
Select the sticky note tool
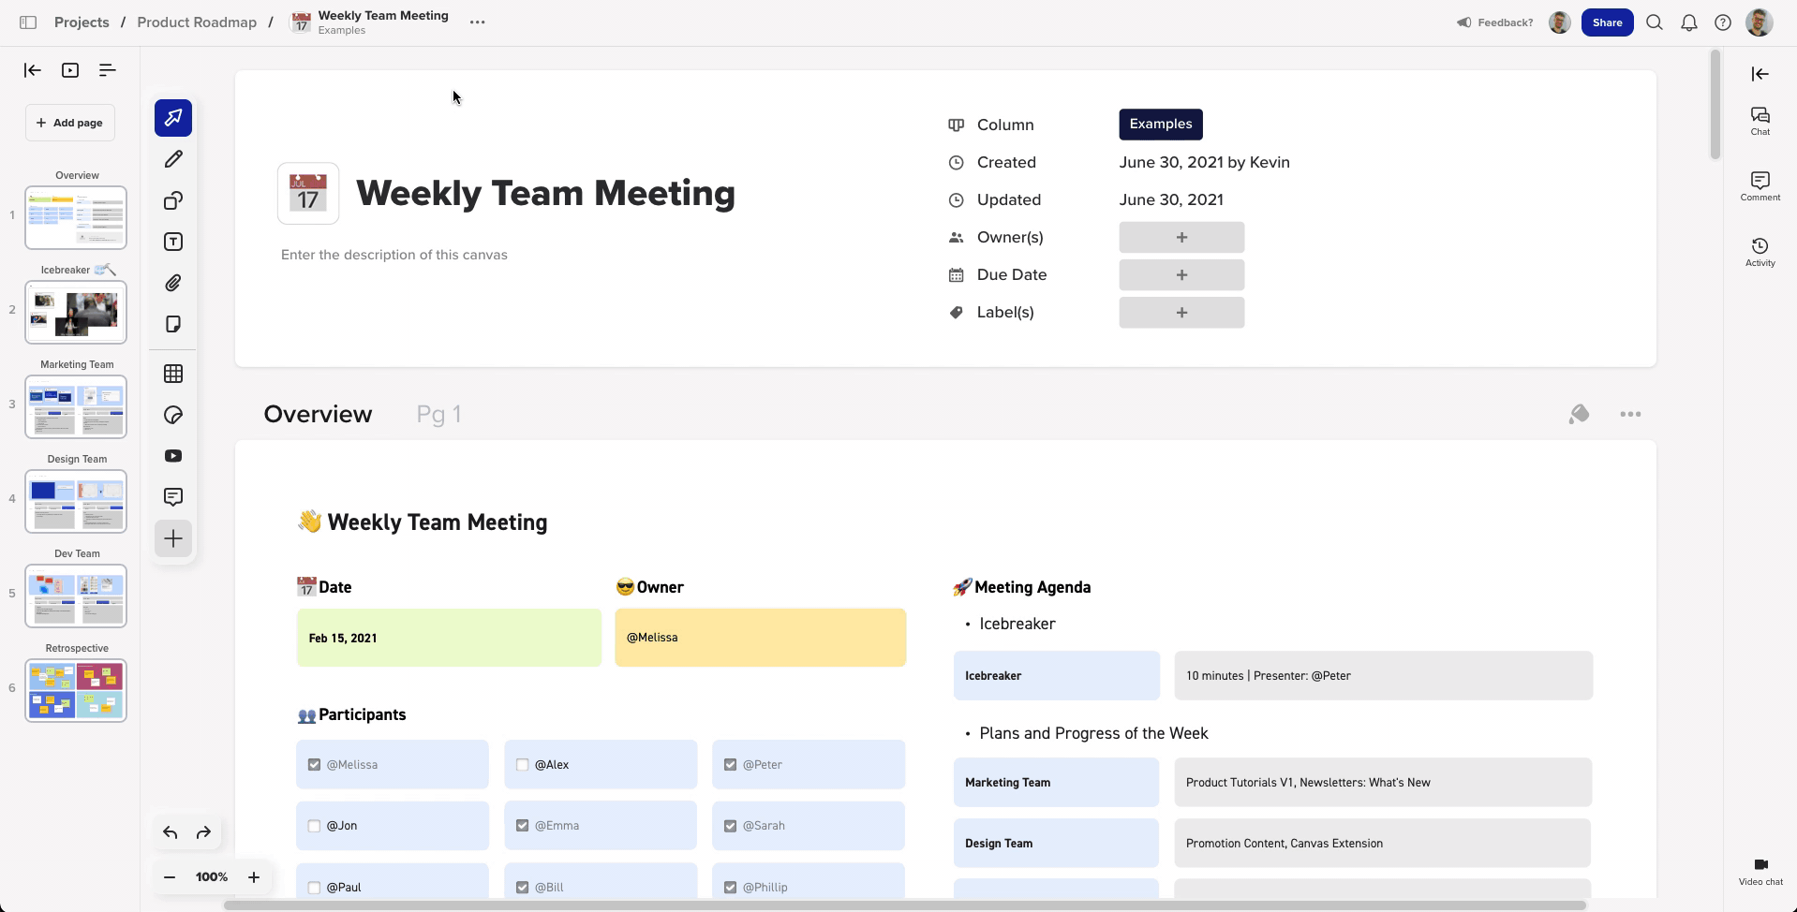[x=173, y=324]
